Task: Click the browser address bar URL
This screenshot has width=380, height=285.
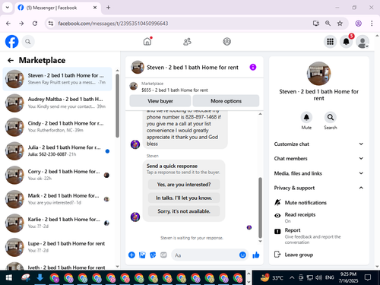Action: click(x=113, y=24)
